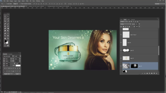
Task: Hide Layer 23 visibility eye
Action: pos(121,50)
